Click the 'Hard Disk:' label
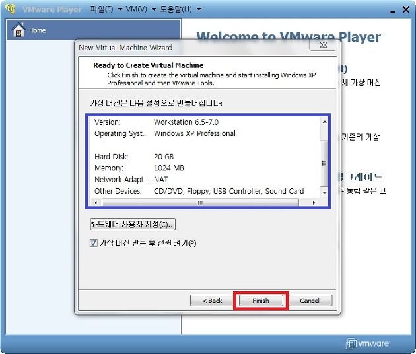 point(112,157)
